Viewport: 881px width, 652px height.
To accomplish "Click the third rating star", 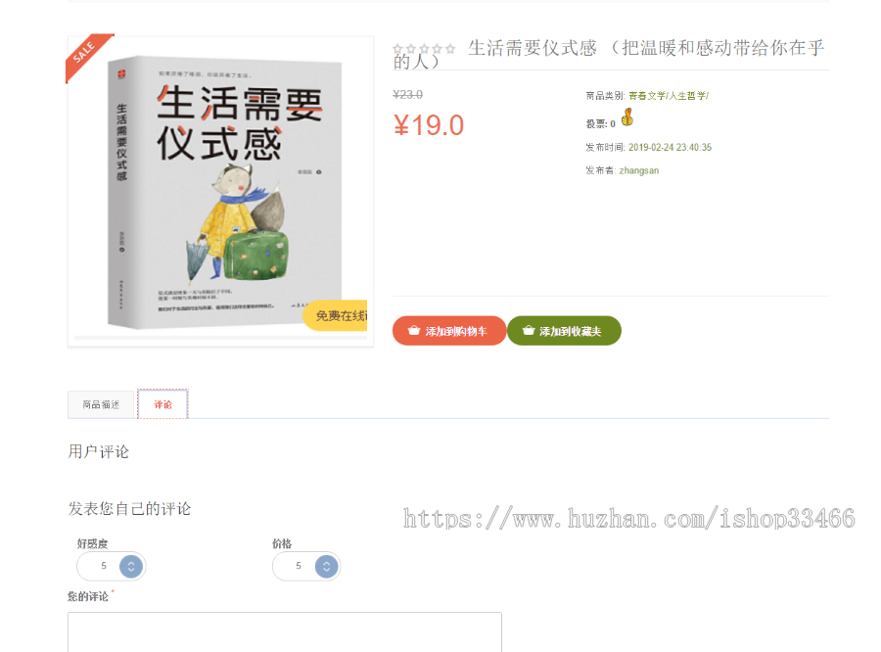I will [x=424, y=49].
